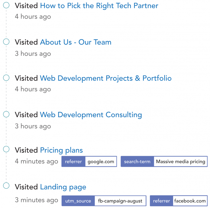Select circle marker next to About Us visit
This screenshot has width=210, height=208.
(6, 42)
